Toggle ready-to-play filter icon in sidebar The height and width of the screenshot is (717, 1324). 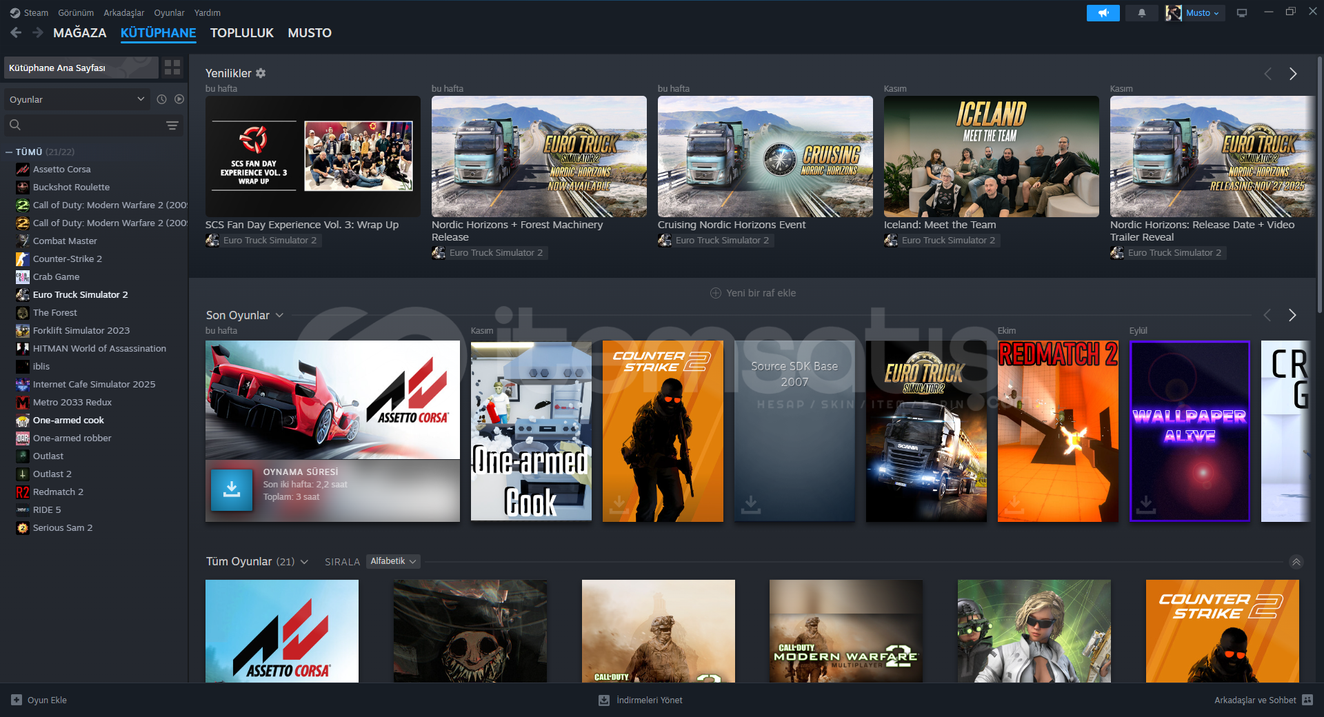(179, 99)
